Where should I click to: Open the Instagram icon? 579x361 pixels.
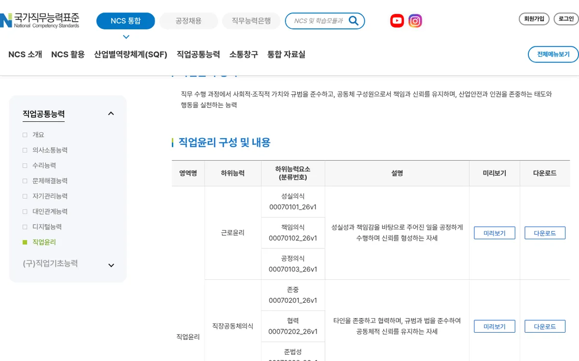coord(415,21)
